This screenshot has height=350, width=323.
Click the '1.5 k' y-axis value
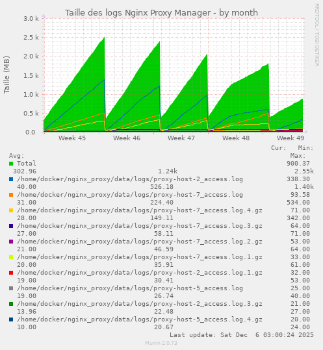31,76
